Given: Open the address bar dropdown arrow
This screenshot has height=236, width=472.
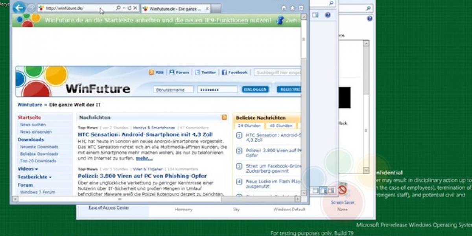Looking at the screenshot, I should pos(124,8).
